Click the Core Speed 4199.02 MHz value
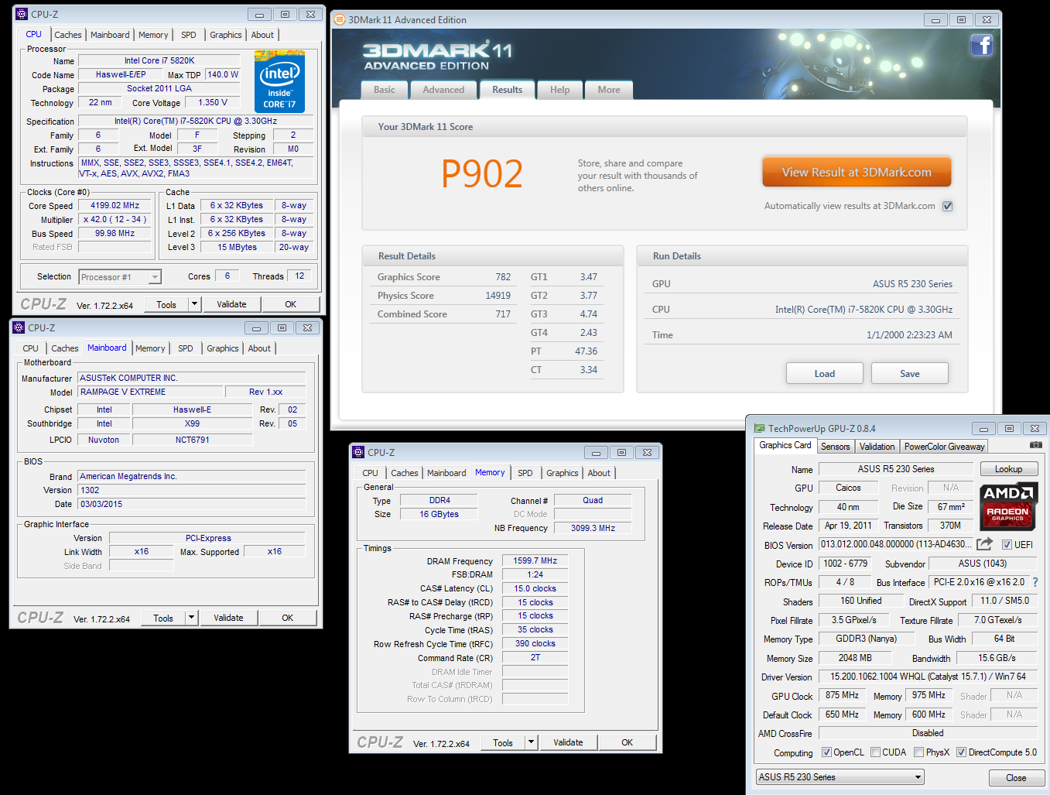The width and height of the screenshot is (1050, 795). [115, 206]
